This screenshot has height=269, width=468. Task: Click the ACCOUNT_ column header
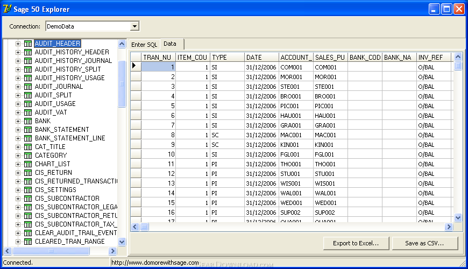296,58
